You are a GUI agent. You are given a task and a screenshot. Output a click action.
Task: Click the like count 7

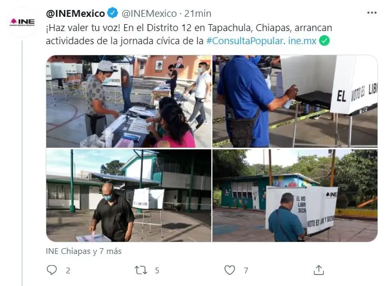tap(246, 270)
